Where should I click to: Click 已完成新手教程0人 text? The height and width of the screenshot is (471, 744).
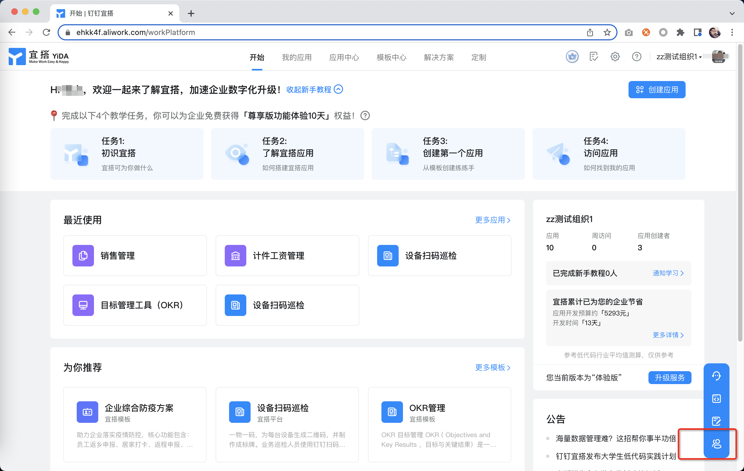585,273
